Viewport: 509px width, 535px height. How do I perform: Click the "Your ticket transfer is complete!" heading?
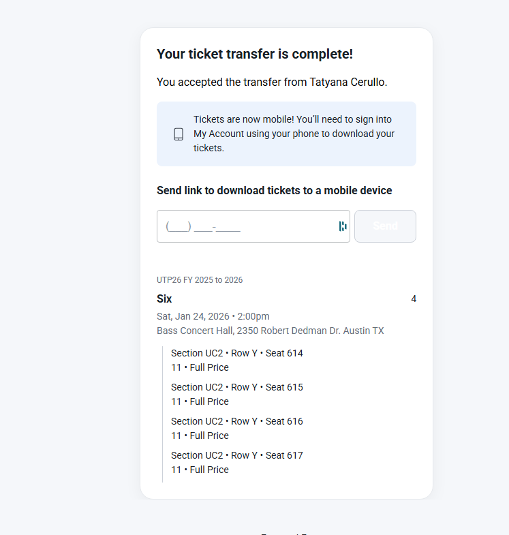[x=255, y=54]
